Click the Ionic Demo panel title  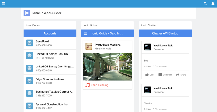(x=33, y=25)
